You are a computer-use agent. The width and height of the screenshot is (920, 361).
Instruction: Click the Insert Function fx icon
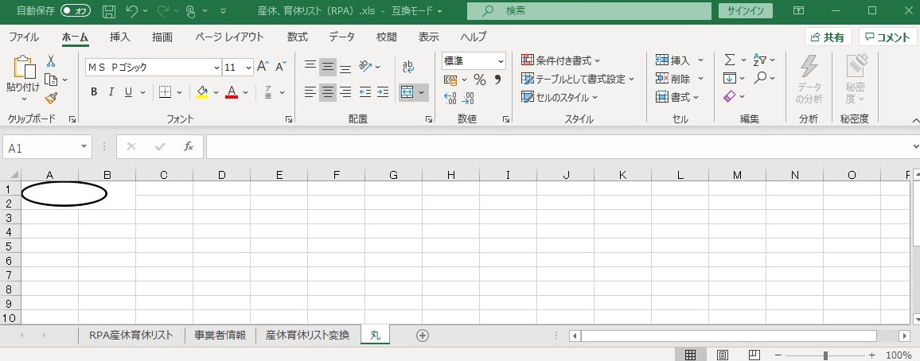[189, 147]
